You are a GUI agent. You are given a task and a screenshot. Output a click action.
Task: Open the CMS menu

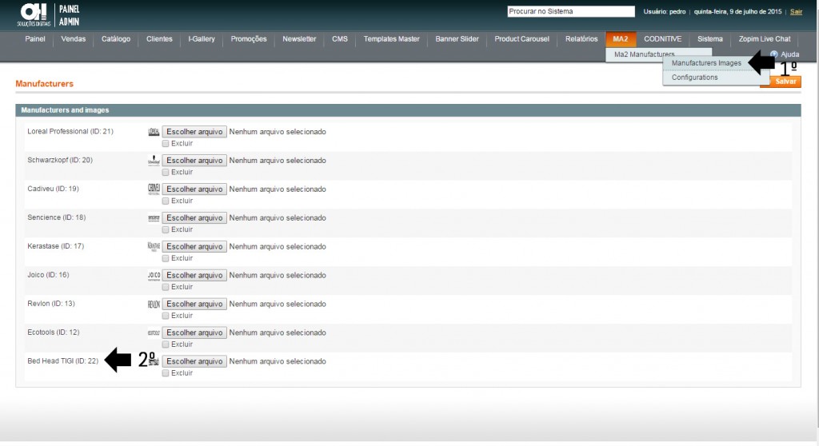coord(339,39)
